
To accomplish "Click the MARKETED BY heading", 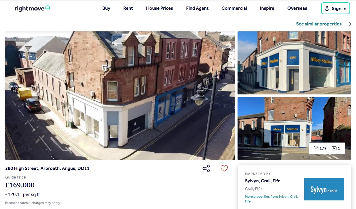I will click(x=258, y=174).
